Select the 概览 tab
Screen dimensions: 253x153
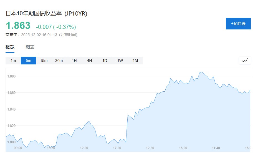pos(10,47)
